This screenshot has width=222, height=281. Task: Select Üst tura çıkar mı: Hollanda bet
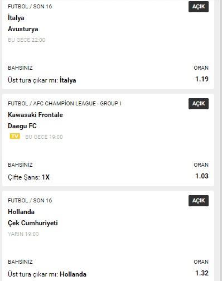pos(47,274)
